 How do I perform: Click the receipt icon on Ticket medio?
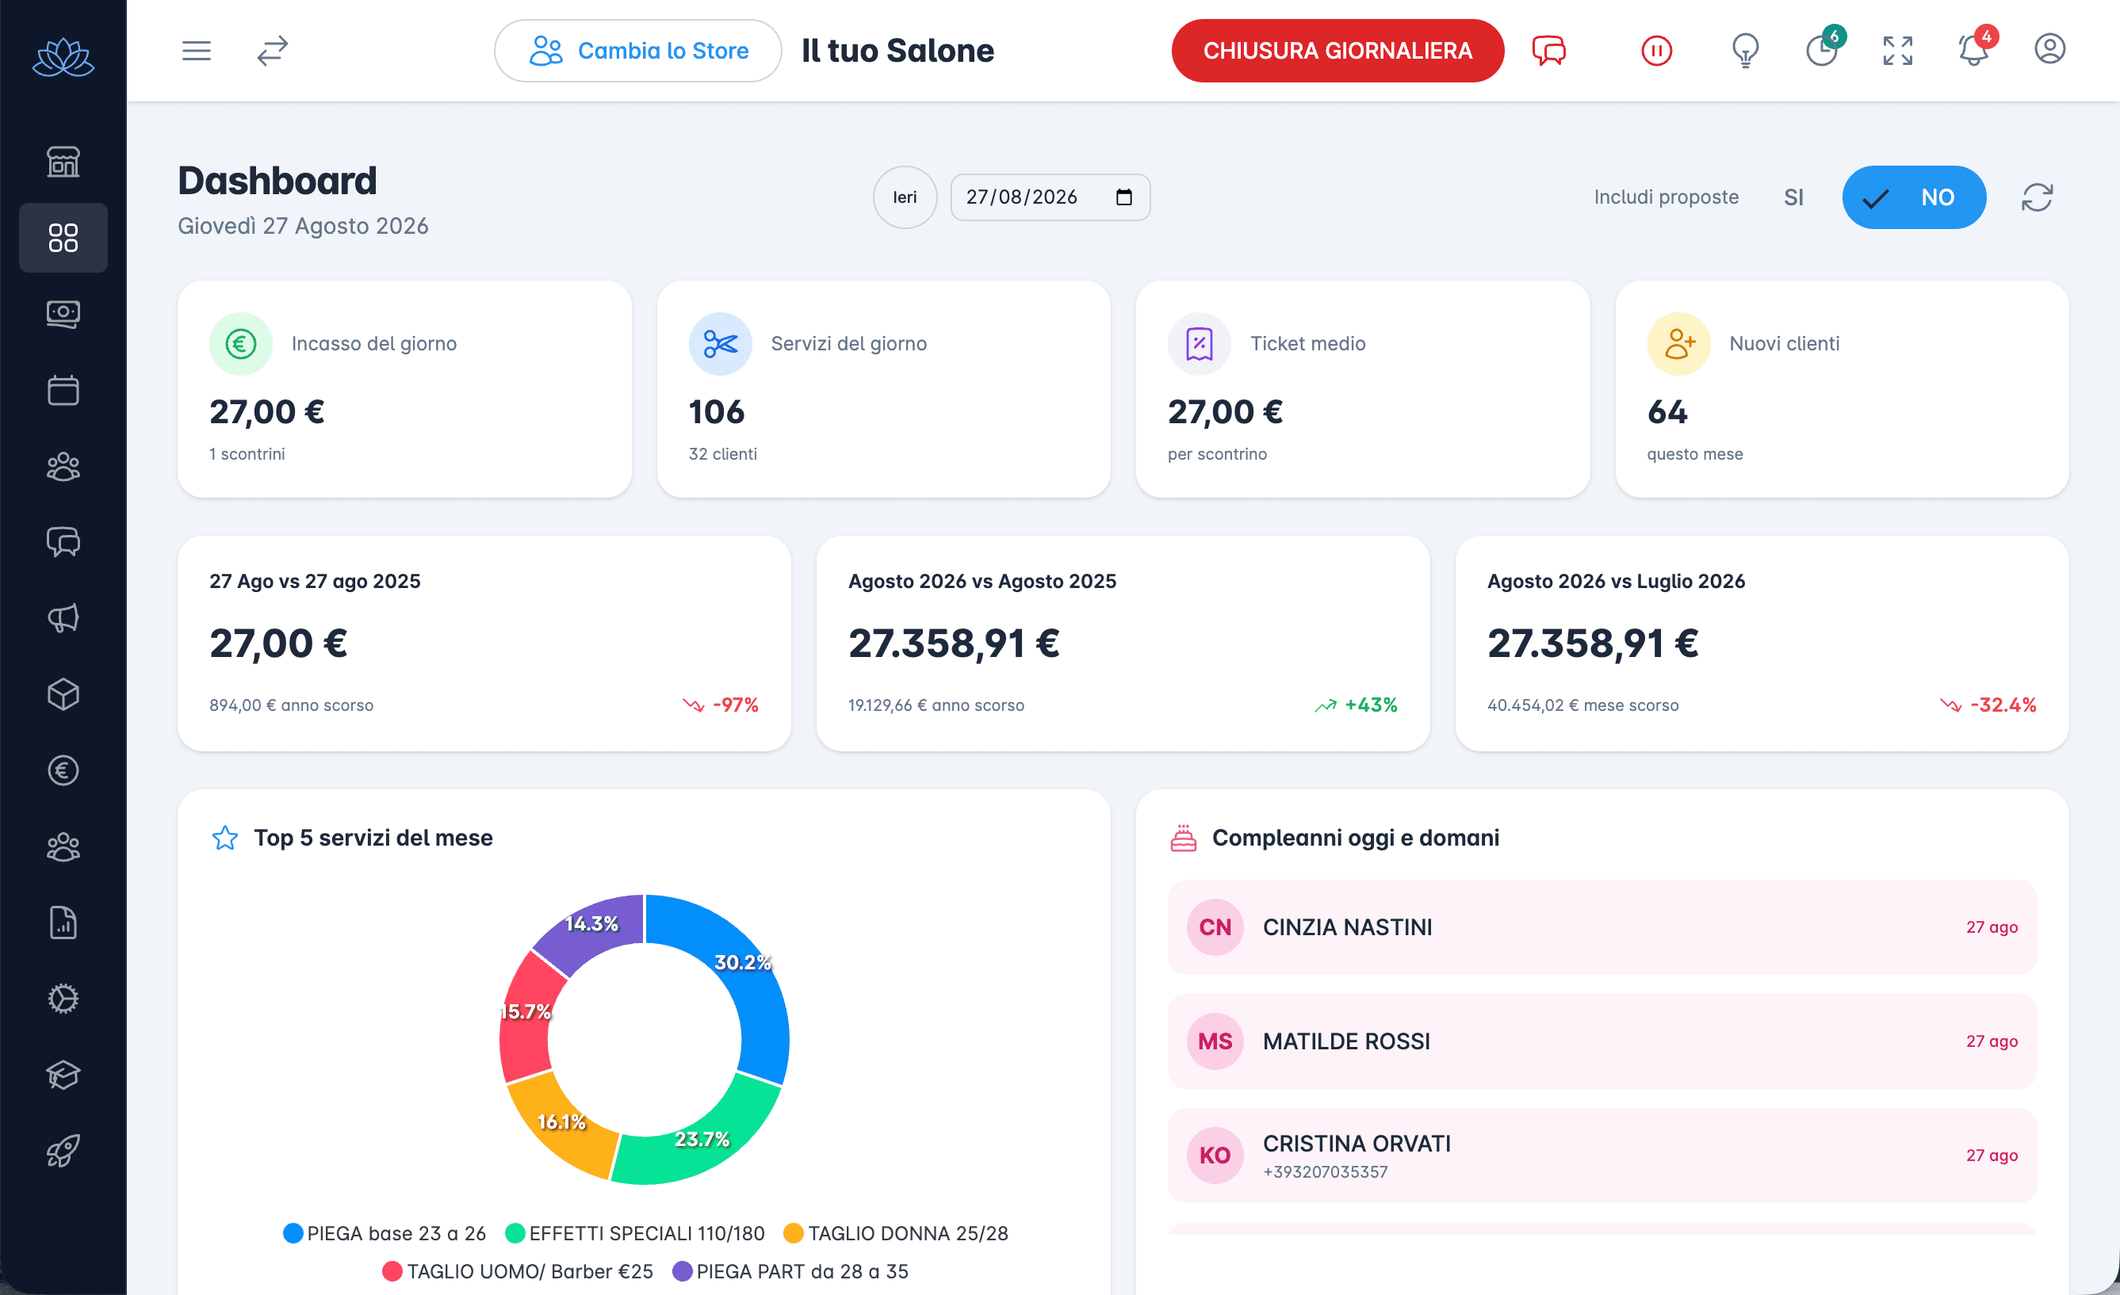click(1200, 344)
